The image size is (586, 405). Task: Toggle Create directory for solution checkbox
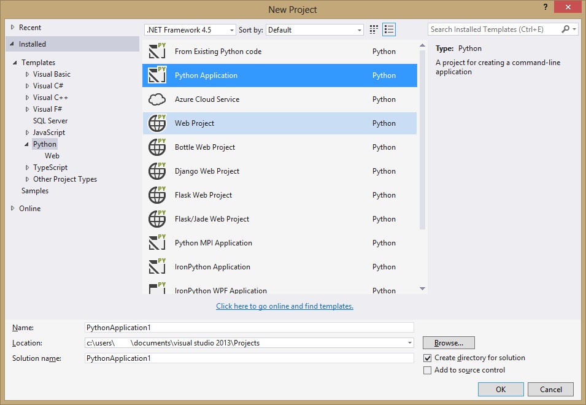coord(428,358)
